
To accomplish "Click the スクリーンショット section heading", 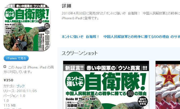I will tap(80, 53).
